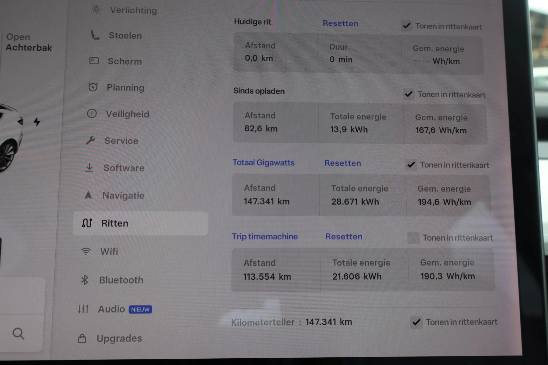Uncheck Tonen in rittenkaart for Huidige rit
The height and width of the screenshot is (365, 548).
[407, 26]
